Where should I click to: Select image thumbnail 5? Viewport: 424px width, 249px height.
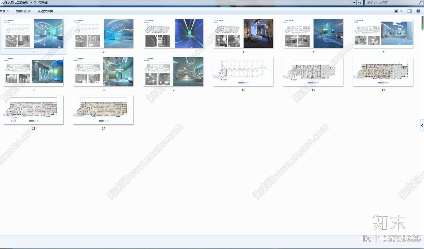313,33
